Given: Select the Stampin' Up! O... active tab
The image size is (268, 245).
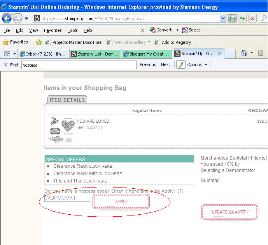Looking at the screenshot, I should tap(195, 54).
